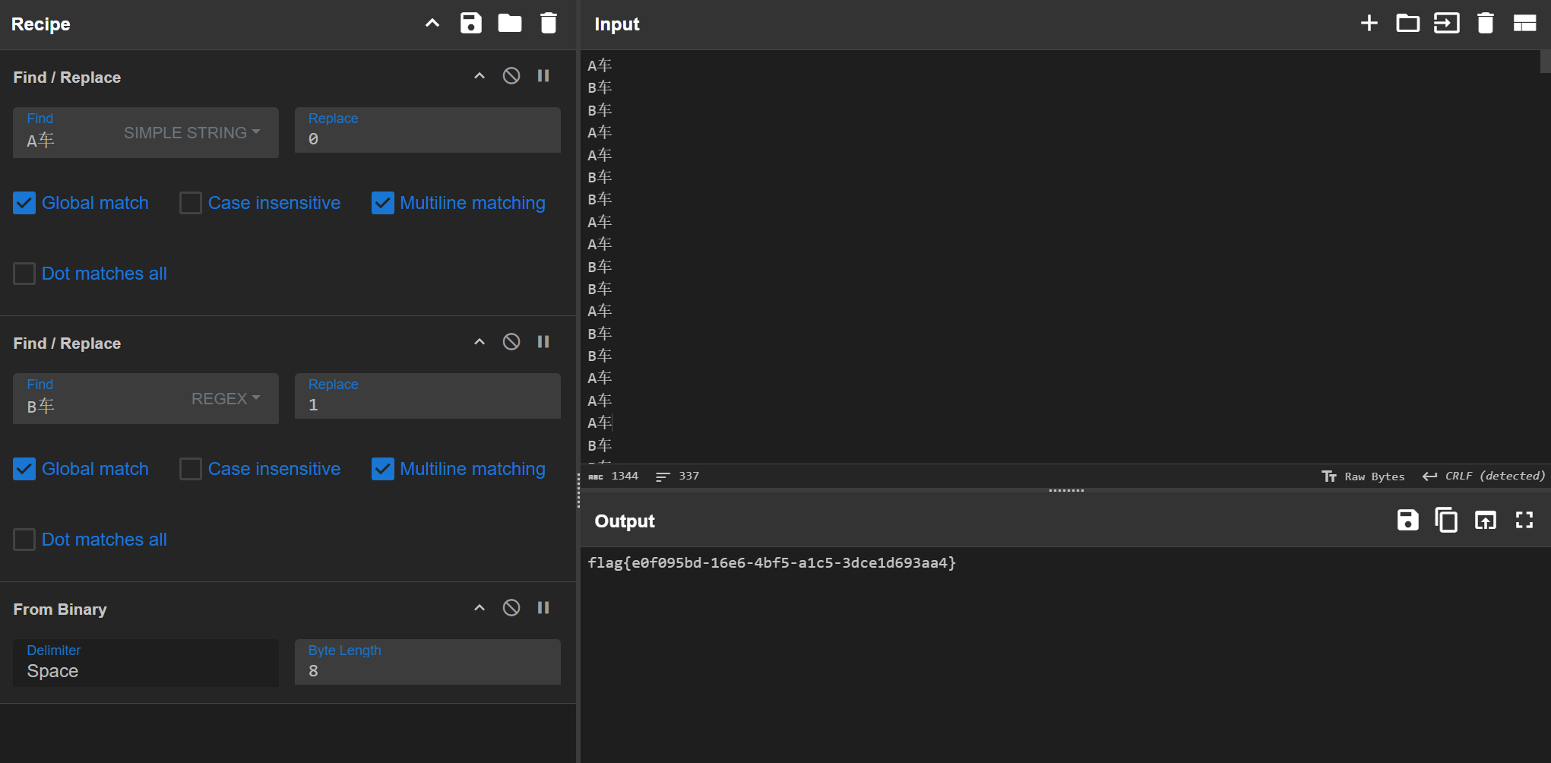Click the input line count 337
This screenshot has width=1551, height=763.
point(678,476)
